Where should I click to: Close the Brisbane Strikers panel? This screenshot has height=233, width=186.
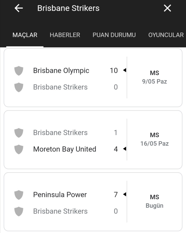167,8
